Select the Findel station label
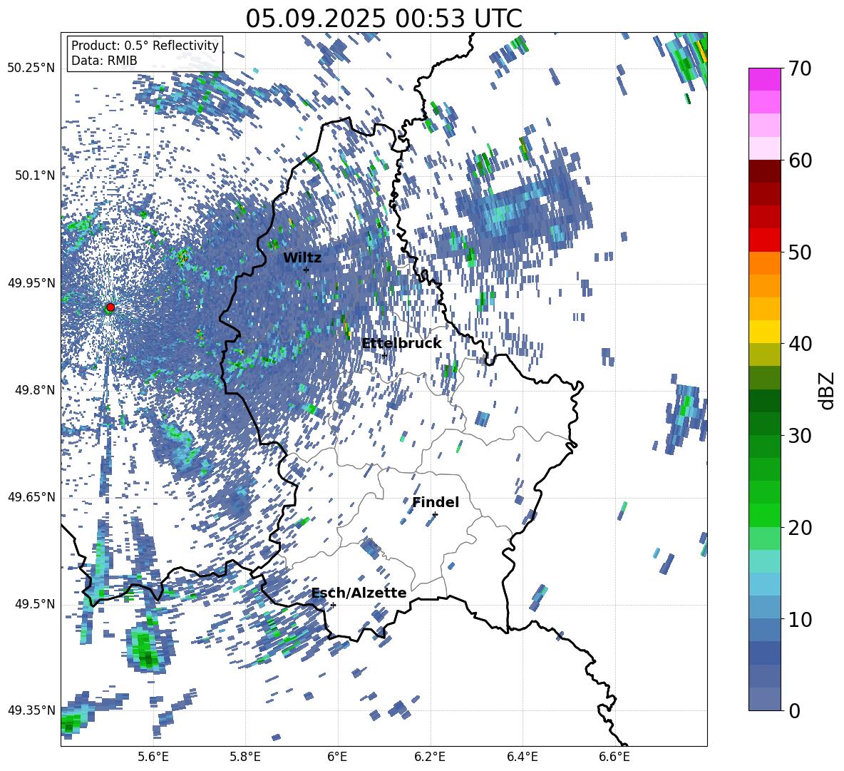 tap(436, 502)
